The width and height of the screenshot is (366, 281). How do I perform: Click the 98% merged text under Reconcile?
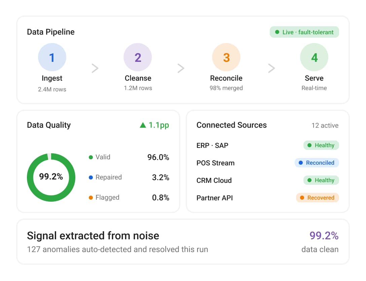click(226, 88)
